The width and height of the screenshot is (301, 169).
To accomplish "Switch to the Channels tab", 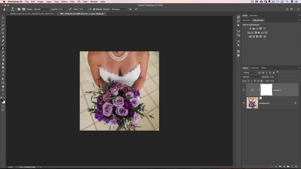I will tap(255, 68).
